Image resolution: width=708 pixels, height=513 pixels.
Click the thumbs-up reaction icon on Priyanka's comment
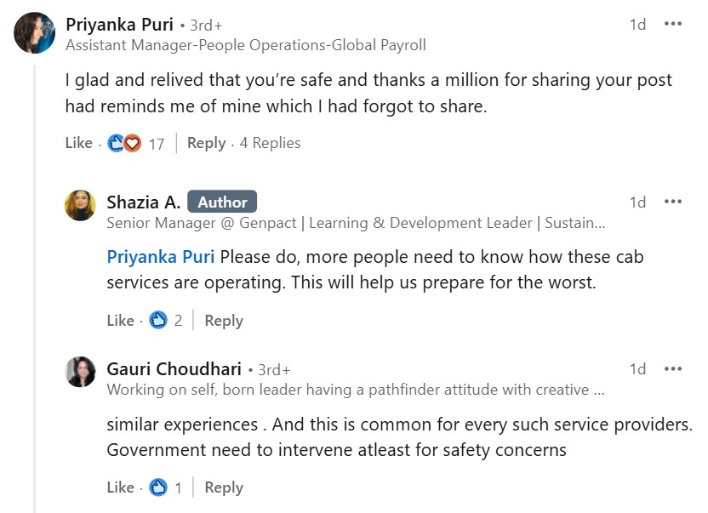point(116,144)
